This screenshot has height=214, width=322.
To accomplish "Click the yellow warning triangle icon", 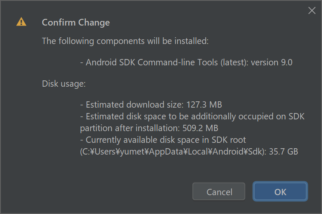I will tap(21, 22).
